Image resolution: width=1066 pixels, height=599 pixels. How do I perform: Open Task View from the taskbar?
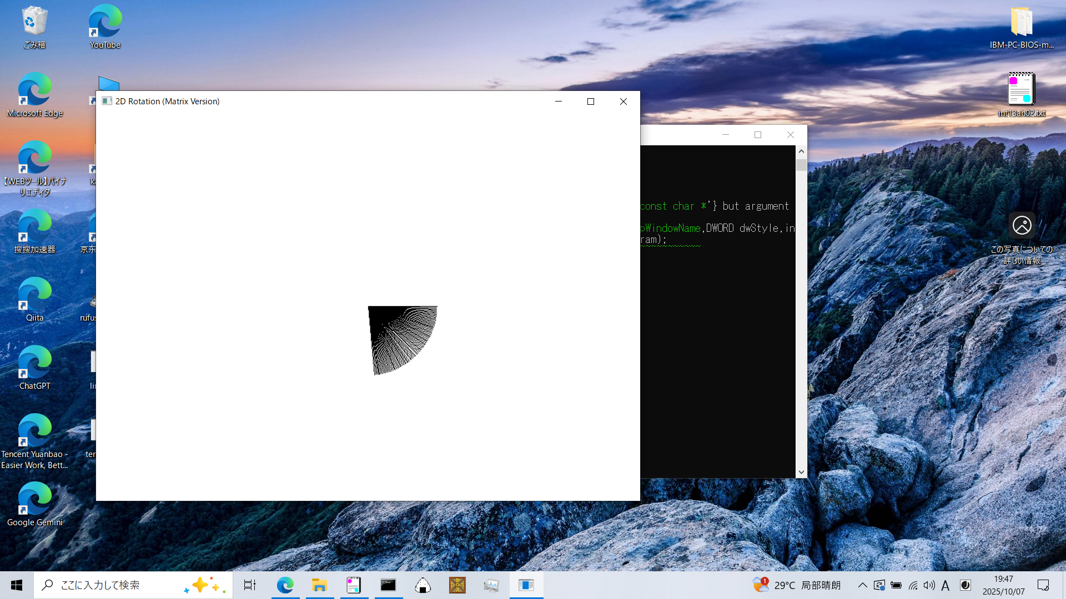[x=250, y=585]
